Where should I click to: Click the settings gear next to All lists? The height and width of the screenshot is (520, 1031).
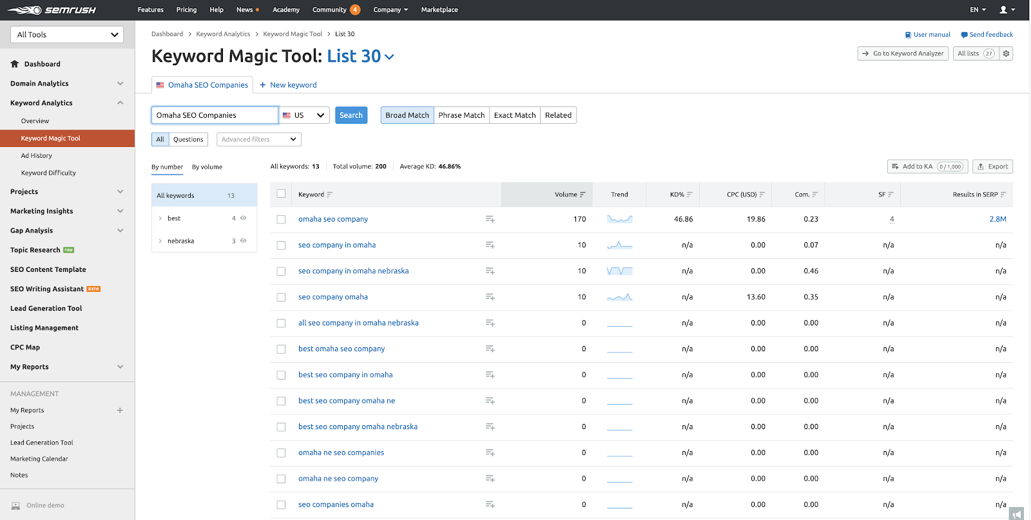[x=1006, y=53]
